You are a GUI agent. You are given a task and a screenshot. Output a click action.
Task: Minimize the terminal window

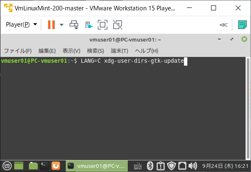pos(219,39)
